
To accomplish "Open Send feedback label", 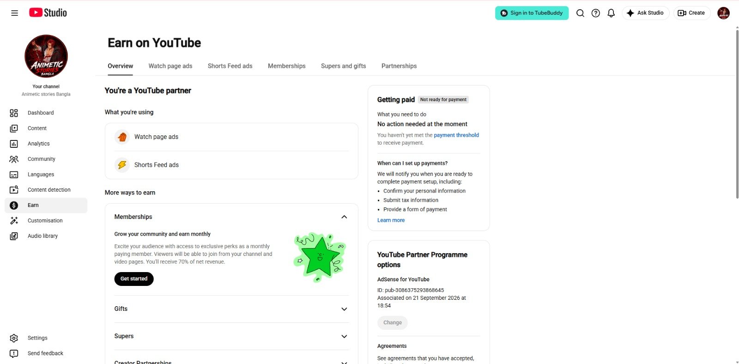I will click(45, 353).
